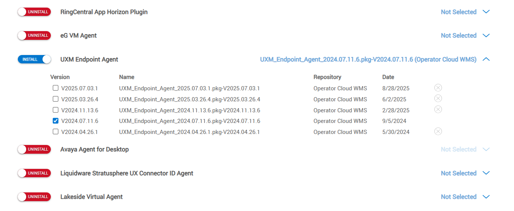This screenshot has width=514, height=211.
Task: Toggle Avaya Agent for Desktop switch
Action: 34,150
